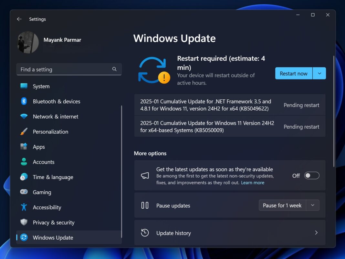Open the Learn more link
The height and width of the screenshot is (259, 345).
(253, 183)
